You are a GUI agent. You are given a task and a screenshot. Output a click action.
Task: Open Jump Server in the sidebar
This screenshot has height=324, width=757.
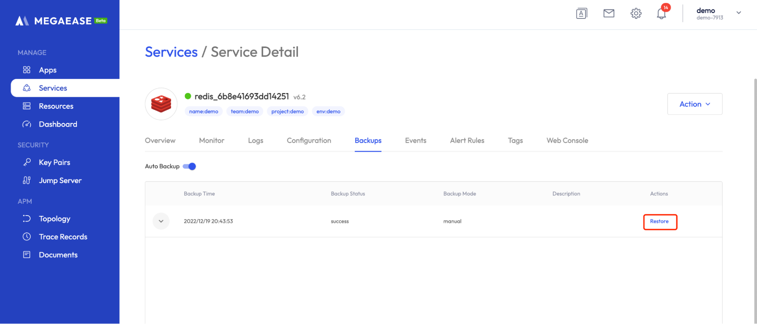click(x=60, y=181)
